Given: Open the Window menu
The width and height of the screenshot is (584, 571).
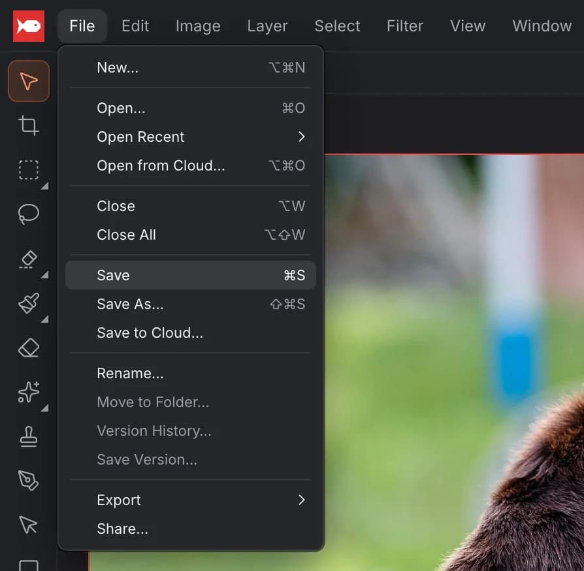Looking at the screenshot, I should tap(542, 26).
